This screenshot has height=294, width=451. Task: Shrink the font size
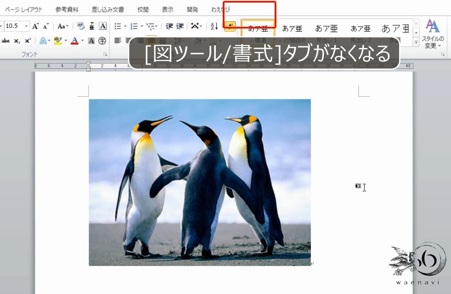point(46,26)
